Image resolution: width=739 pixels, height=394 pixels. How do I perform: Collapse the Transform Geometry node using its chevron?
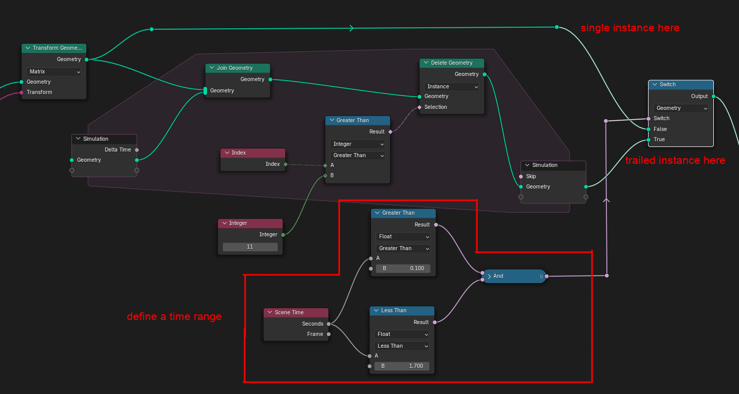[28, 48]
